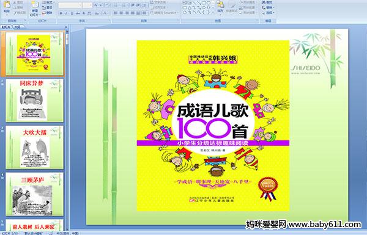Open the font name dropdown
This screenshot has width=367, height=235.
[x=81, y=5]
